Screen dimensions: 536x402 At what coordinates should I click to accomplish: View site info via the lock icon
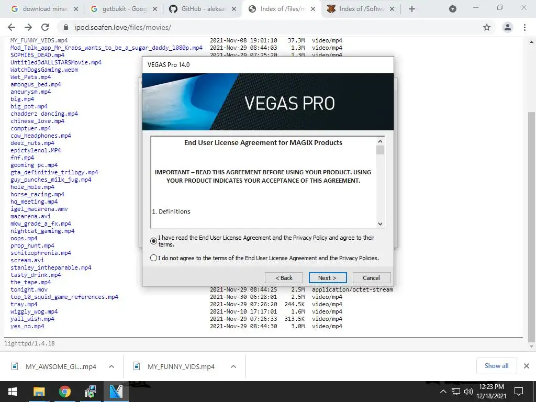(66, 27)
